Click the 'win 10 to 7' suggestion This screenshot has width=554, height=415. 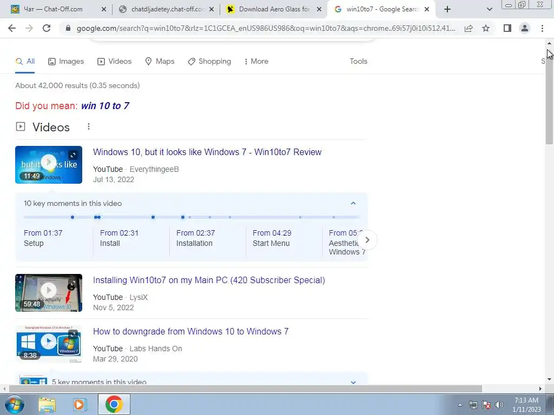pyautogui.click(x=105, y=106)
